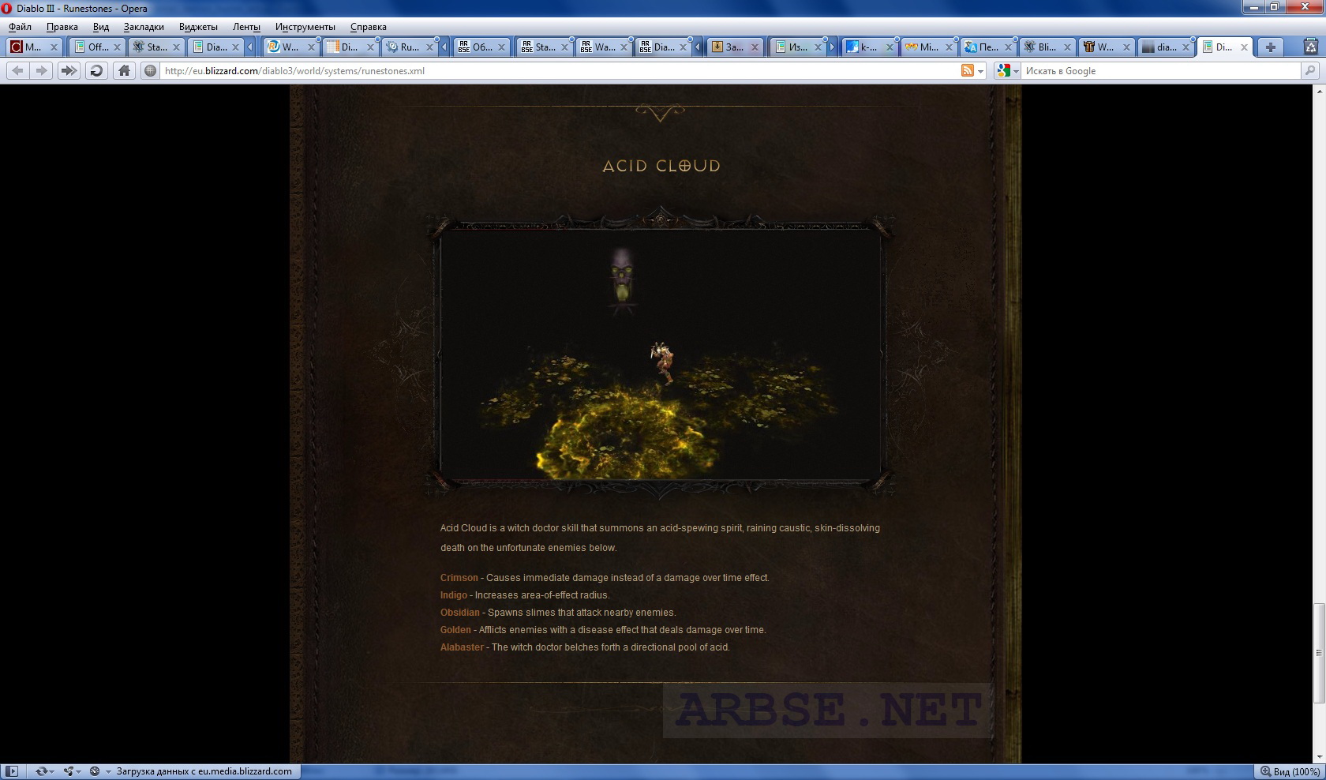Click the scrollbar up arrow
This screenshot has height=780, width=1326.
coord(1319,90)
